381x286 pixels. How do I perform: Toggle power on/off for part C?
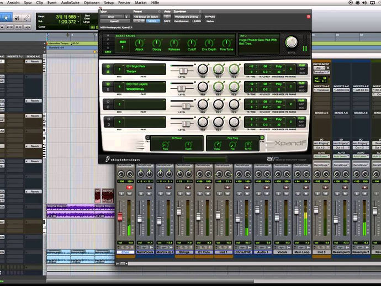(108, 102)
